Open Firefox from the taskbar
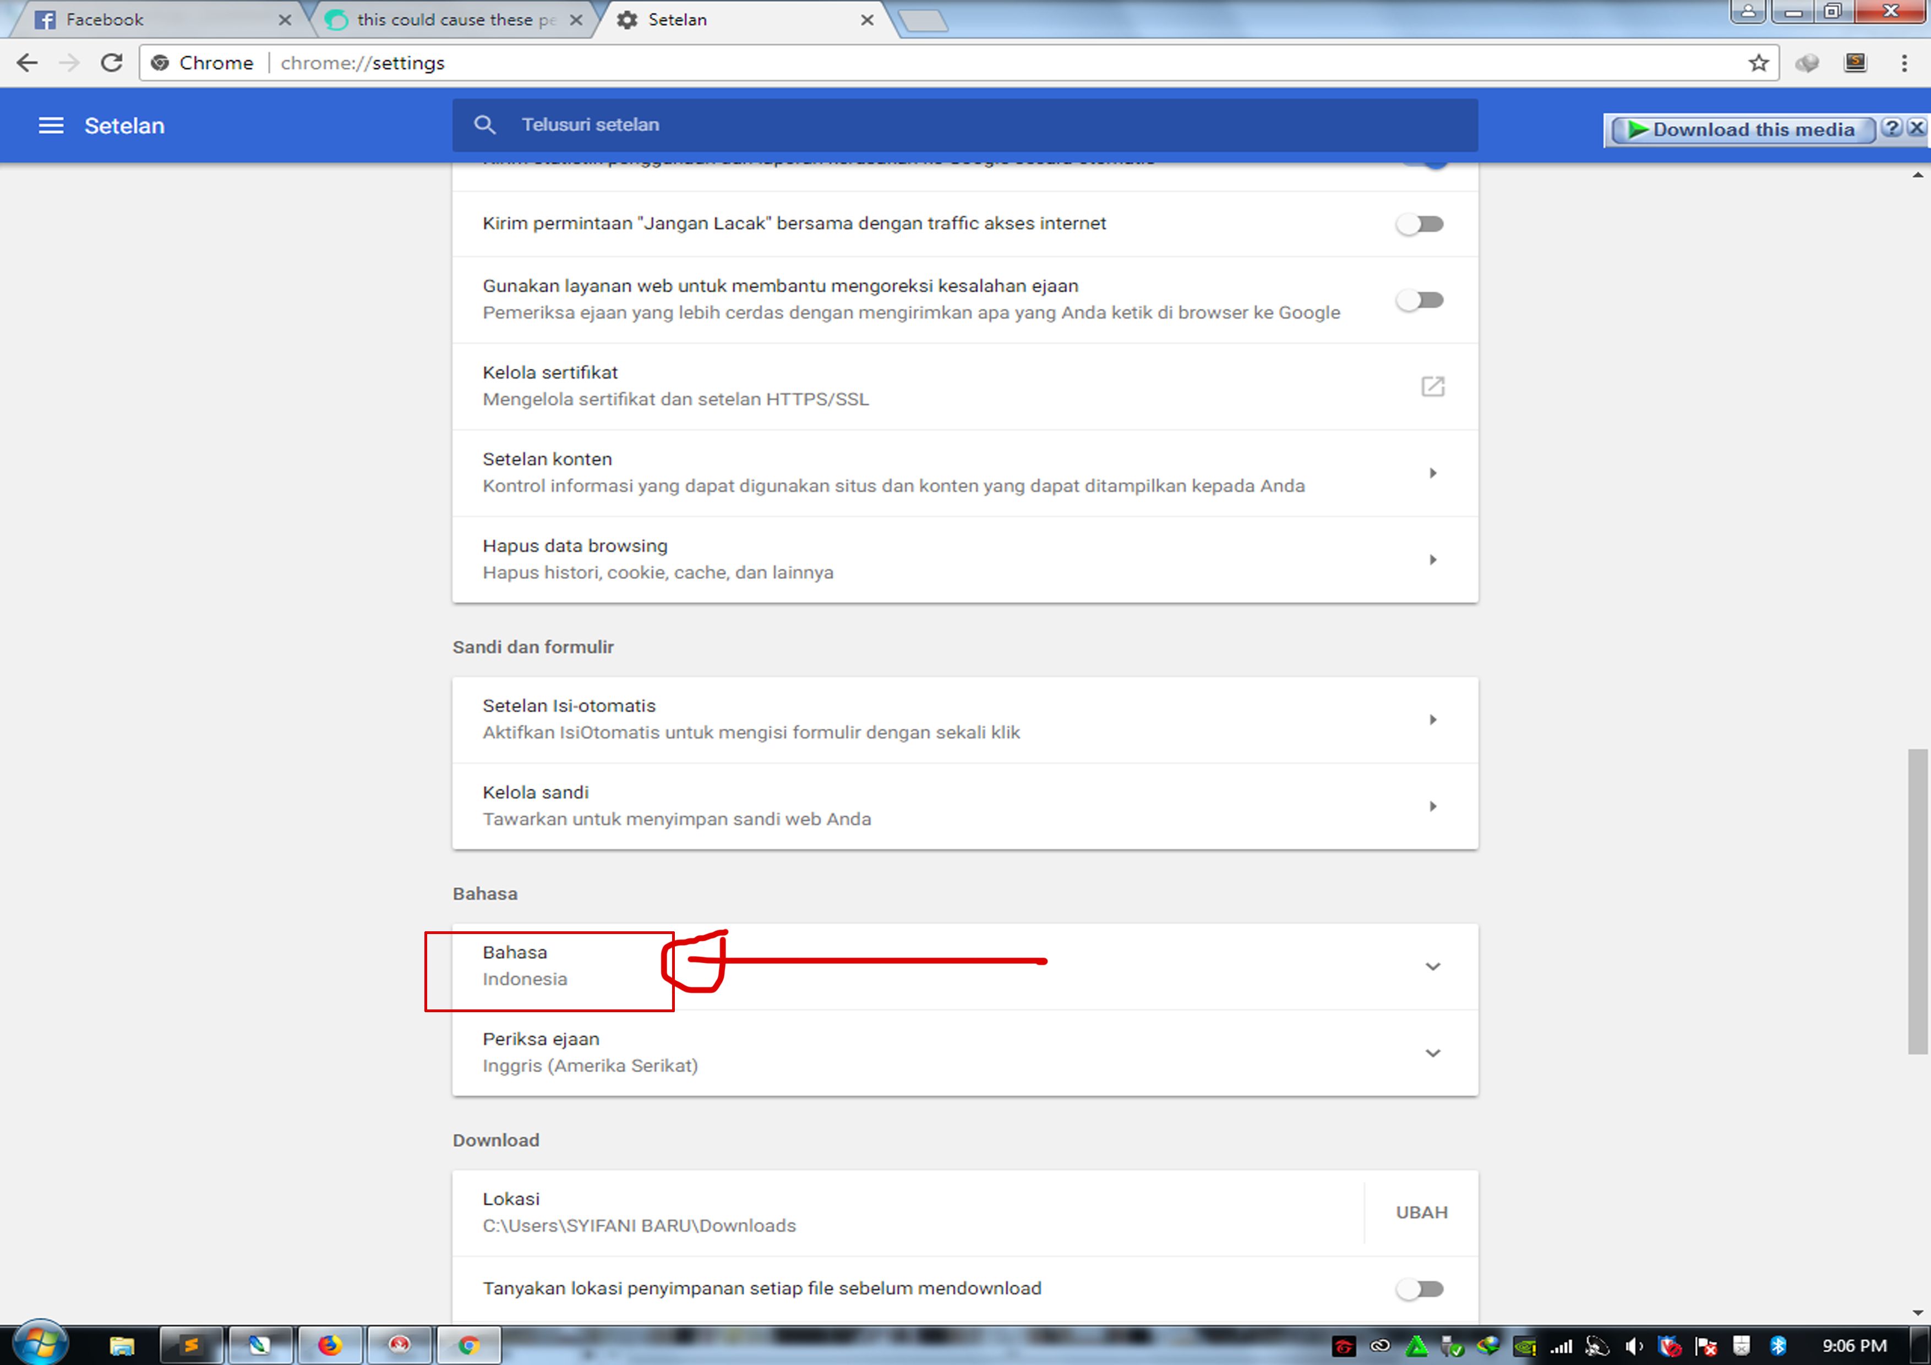Image resolution: width=1931 pixels, height=1365 pixels. [x=329, y=1346]
